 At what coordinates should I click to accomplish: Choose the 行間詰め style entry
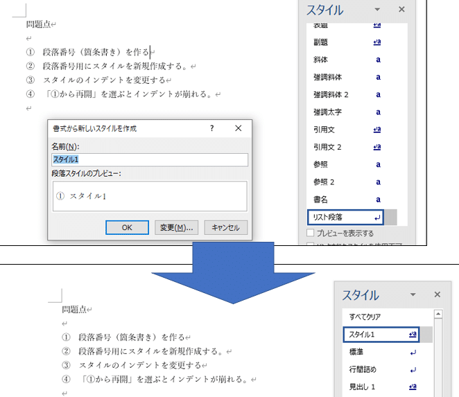(x=365, y=369)
